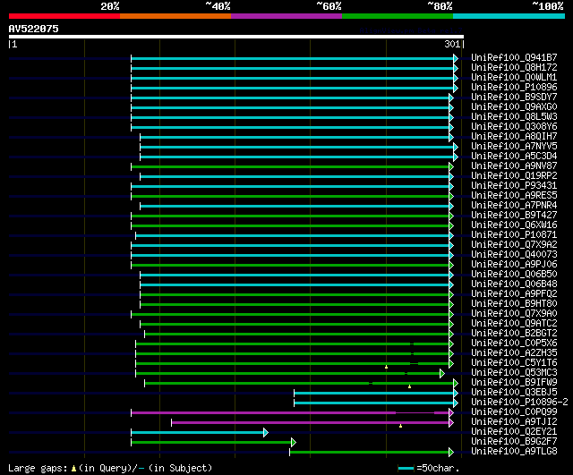Click the UniRef100_Q308Y6 label
Viewport: 573px width, 475px height.
pyautogui.click(x=514, y=127)
